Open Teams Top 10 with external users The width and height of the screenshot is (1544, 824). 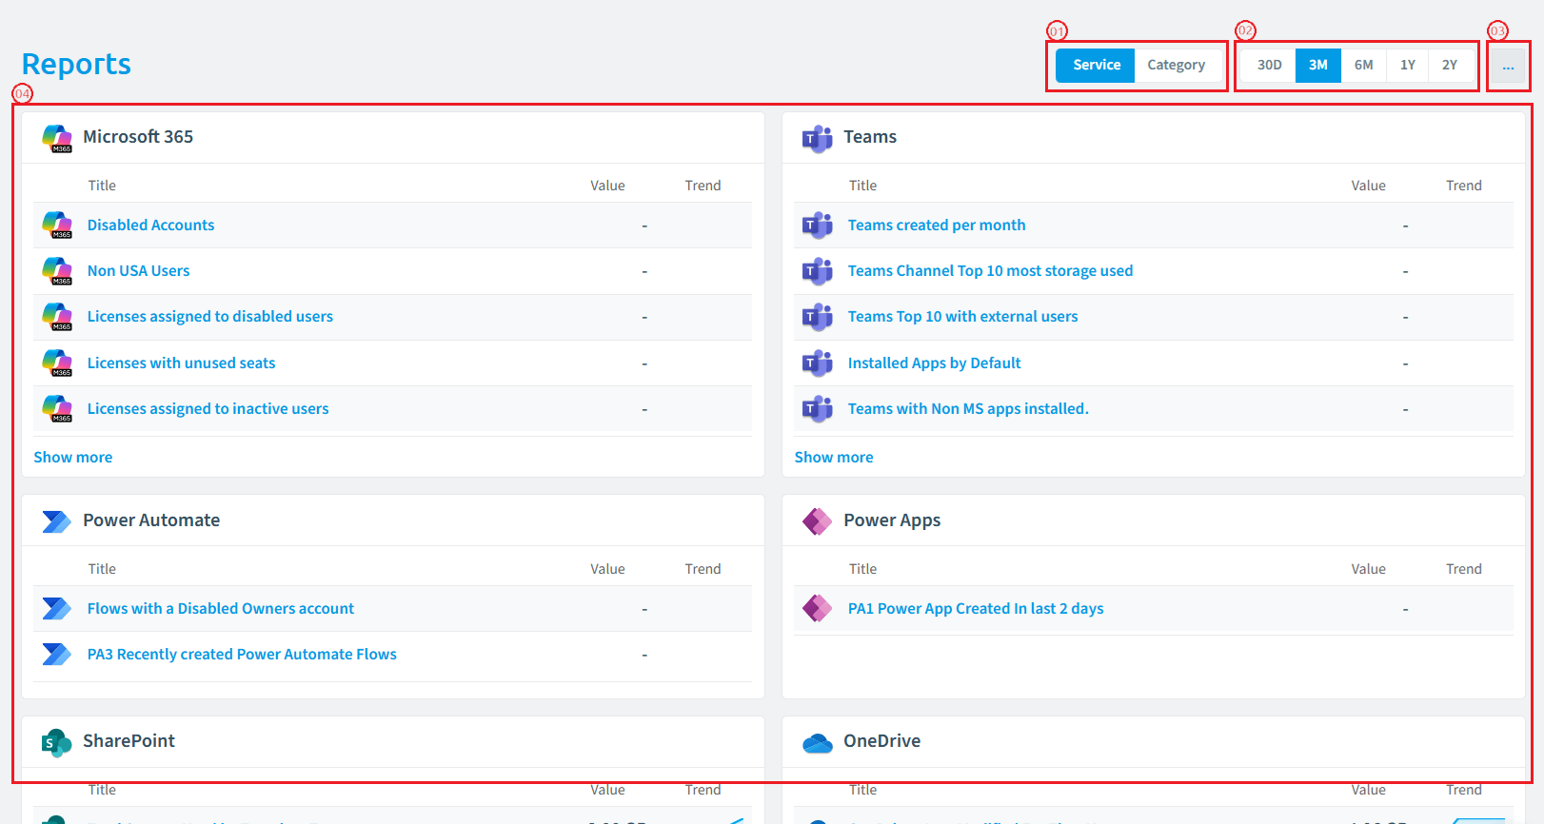coord(962,317)
